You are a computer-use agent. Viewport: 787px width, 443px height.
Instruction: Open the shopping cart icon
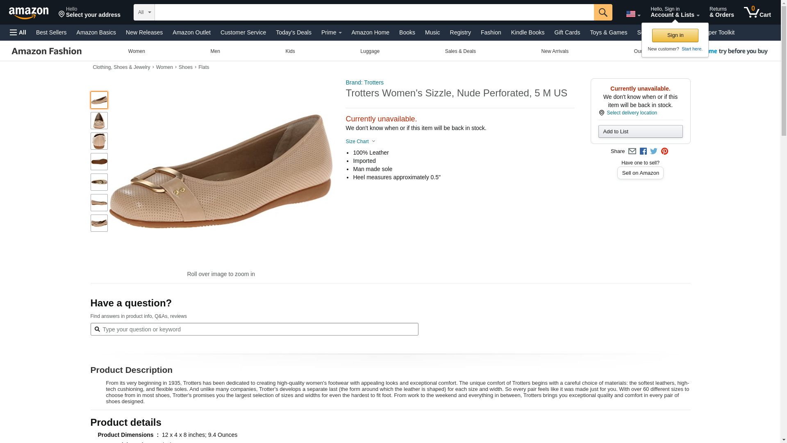tap(757, 12)
